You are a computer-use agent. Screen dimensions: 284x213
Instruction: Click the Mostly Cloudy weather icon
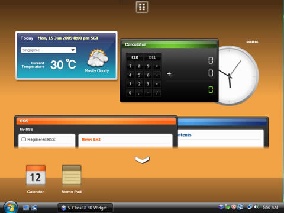[98, 58]
